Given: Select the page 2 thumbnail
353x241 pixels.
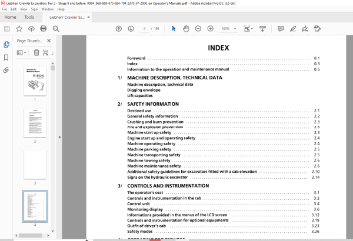Looking at the screenshot, I should pos(35,123).
